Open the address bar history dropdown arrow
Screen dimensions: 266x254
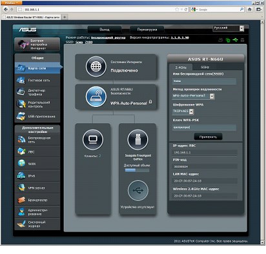[x=181, y=10]
